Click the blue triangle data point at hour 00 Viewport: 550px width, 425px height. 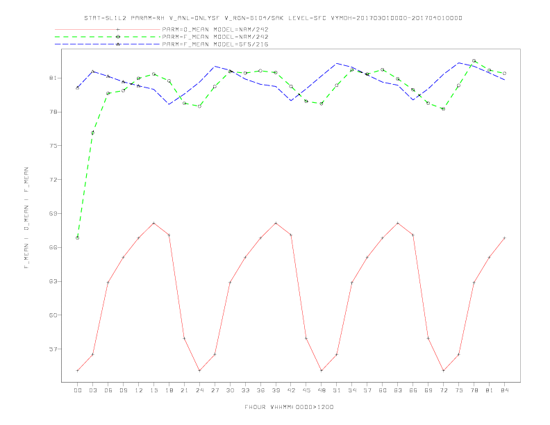(78, 87)
